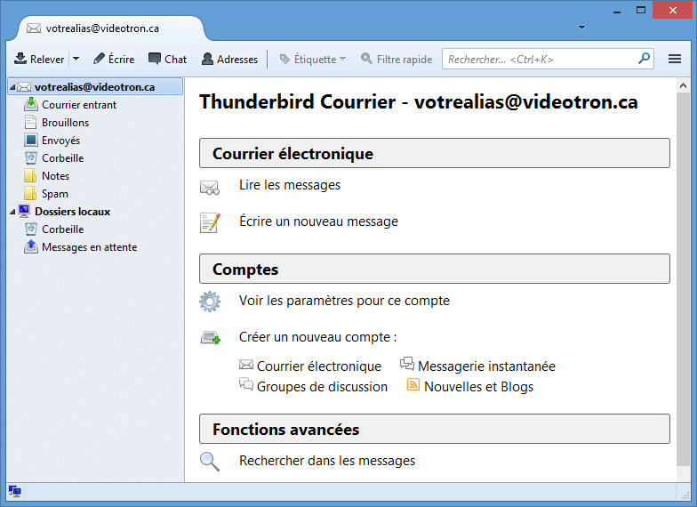Open the Brouillons folder

(65, 123)
